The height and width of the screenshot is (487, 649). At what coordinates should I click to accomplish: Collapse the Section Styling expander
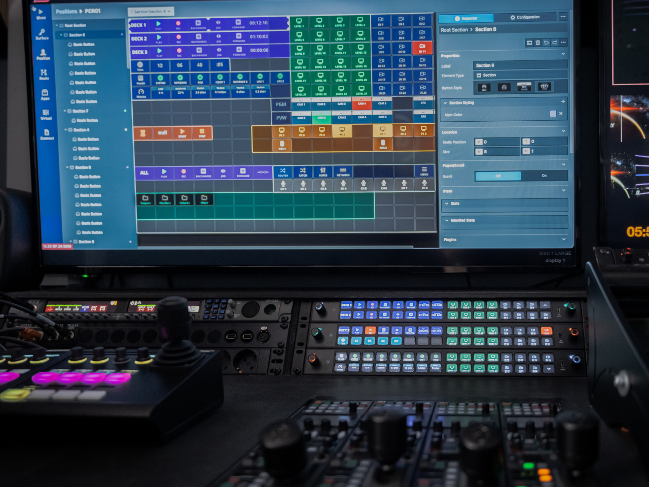tap(446, 103)
